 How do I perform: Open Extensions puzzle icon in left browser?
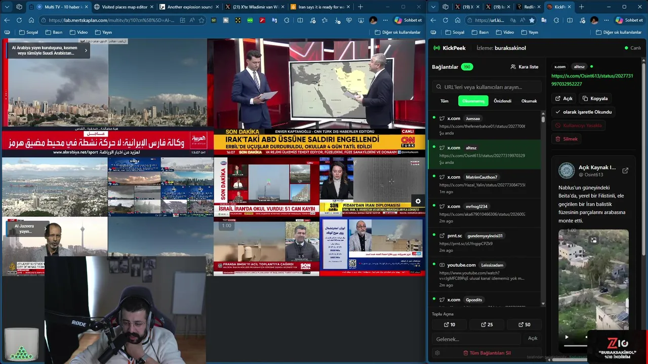[x=287, y=20]
